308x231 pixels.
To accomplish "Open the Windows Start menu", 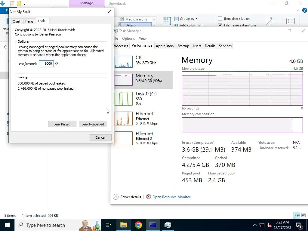I will coord(7,225).
